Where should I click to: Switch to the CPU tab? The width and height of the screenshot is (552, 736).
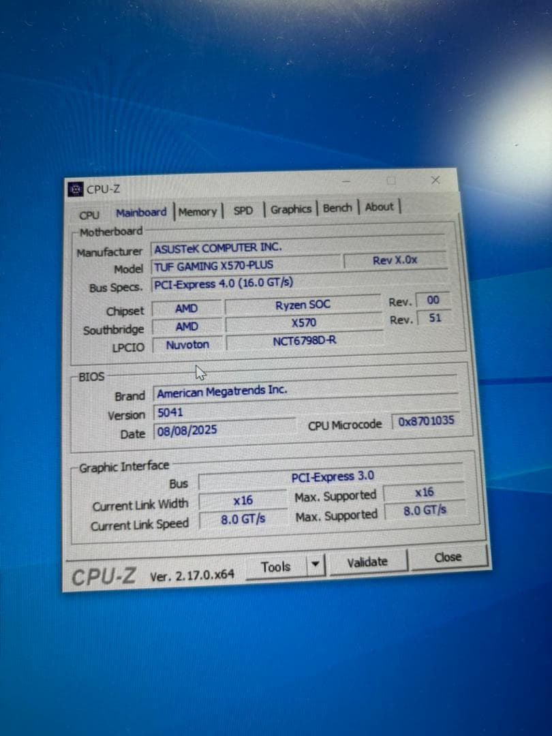tap(89, 215)
